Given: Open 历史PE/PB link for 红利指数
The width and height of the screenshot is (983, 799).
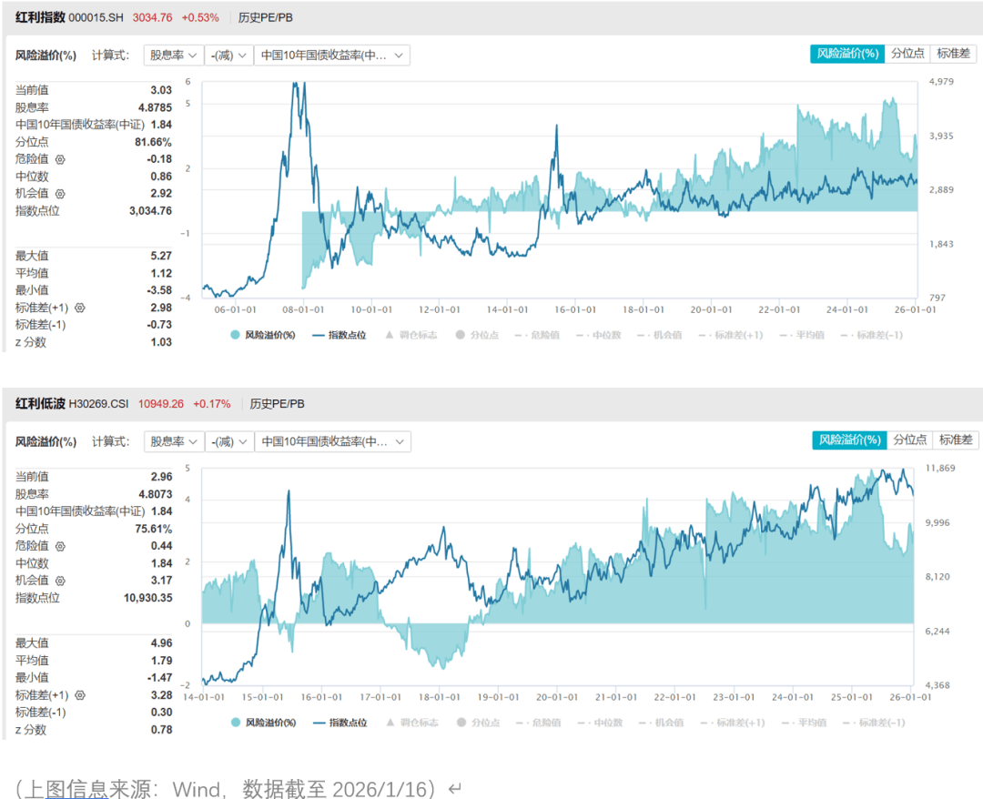Looking at the screenshot, I should coord(265,17).
